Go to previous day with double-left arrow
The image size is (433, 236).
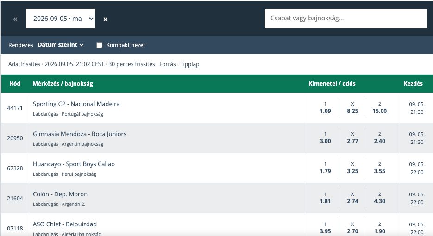click(15, 19)
